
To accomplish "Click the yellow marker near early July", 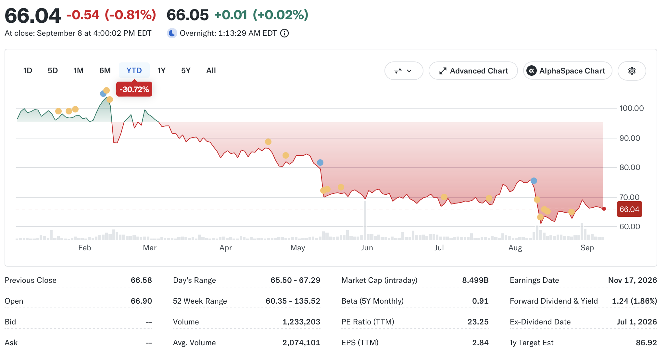I will pyautogui.click(x=444, y=197).
